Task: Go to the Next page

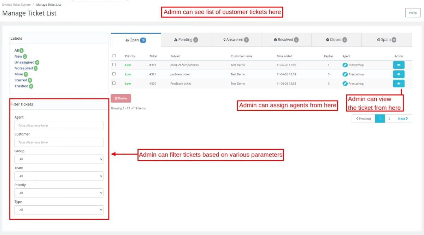Action: tap(403, 119)
